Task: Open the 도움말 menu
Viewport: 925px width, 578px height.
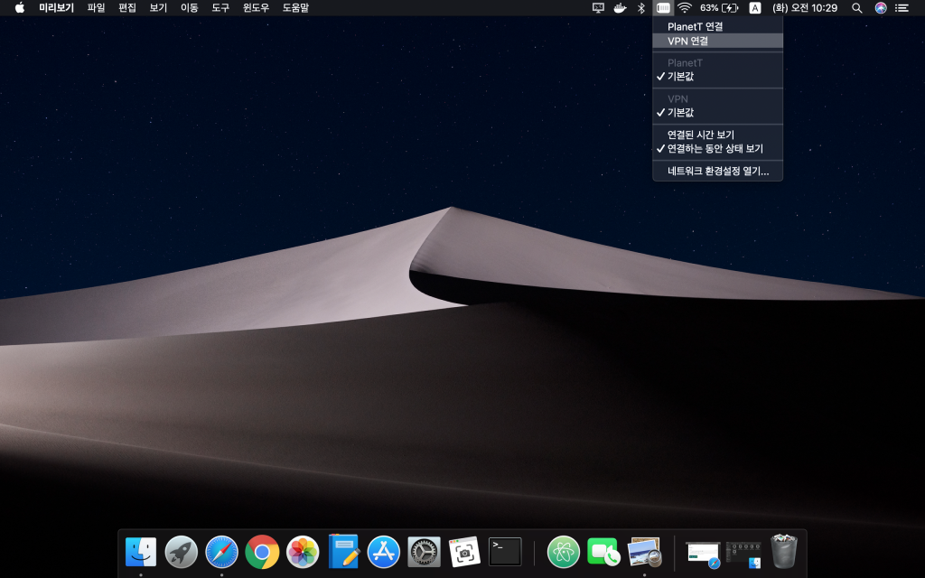Action: coord(295,7)
